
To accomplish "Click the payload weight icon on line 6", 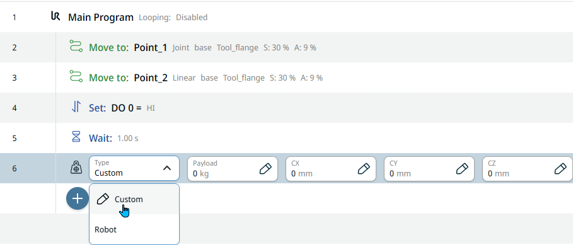I will 76,168.
